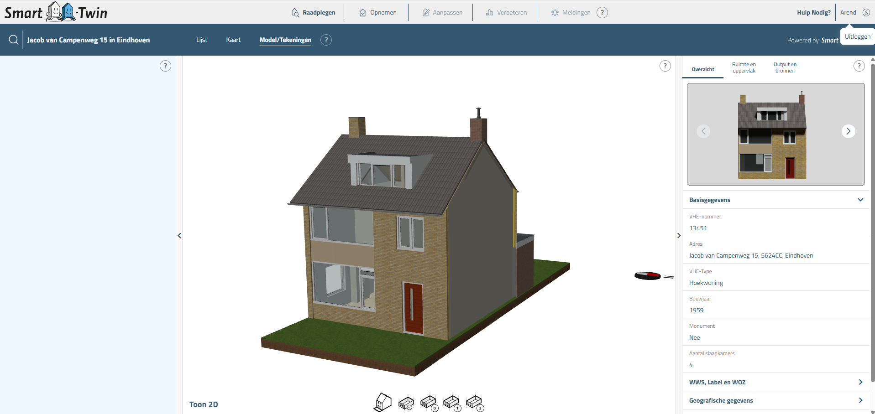Viewport: 875px width, 414px height.
Task: Click the user profile icon beside Arend
Action: (x=866, y=13)
